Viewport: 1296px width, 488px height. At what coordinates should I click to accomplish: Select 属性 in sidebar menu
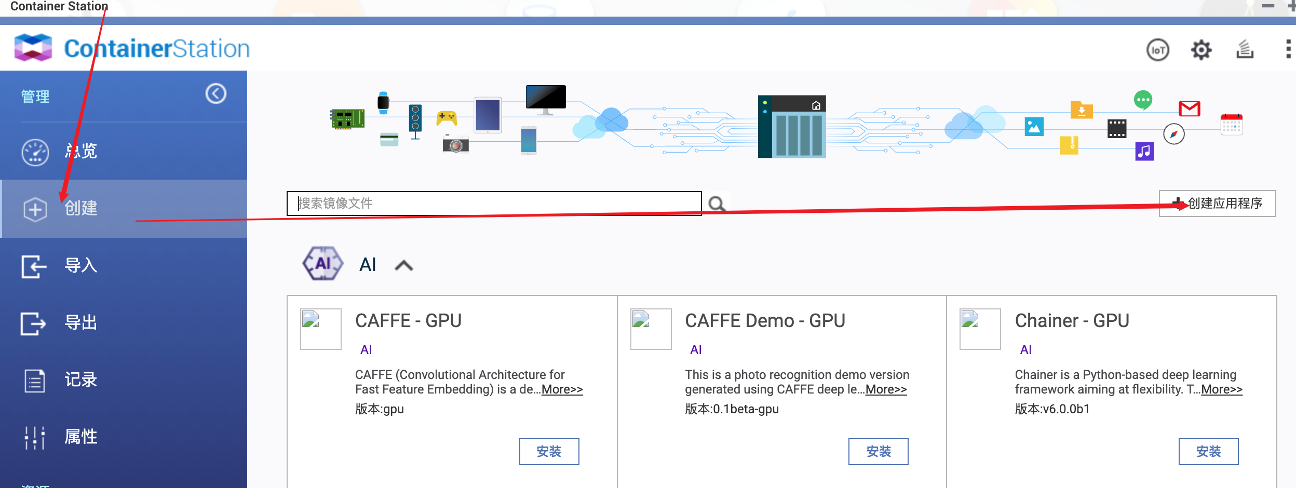tap(124, 437)
